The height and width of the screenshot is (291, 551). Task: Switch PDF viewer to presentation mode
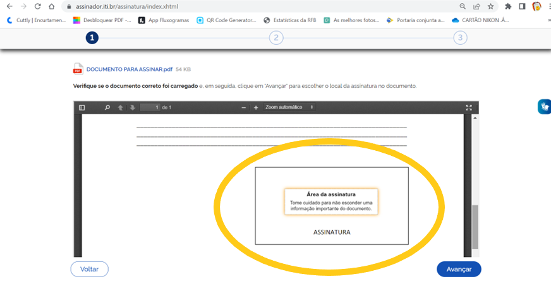(x=469, y=107)
